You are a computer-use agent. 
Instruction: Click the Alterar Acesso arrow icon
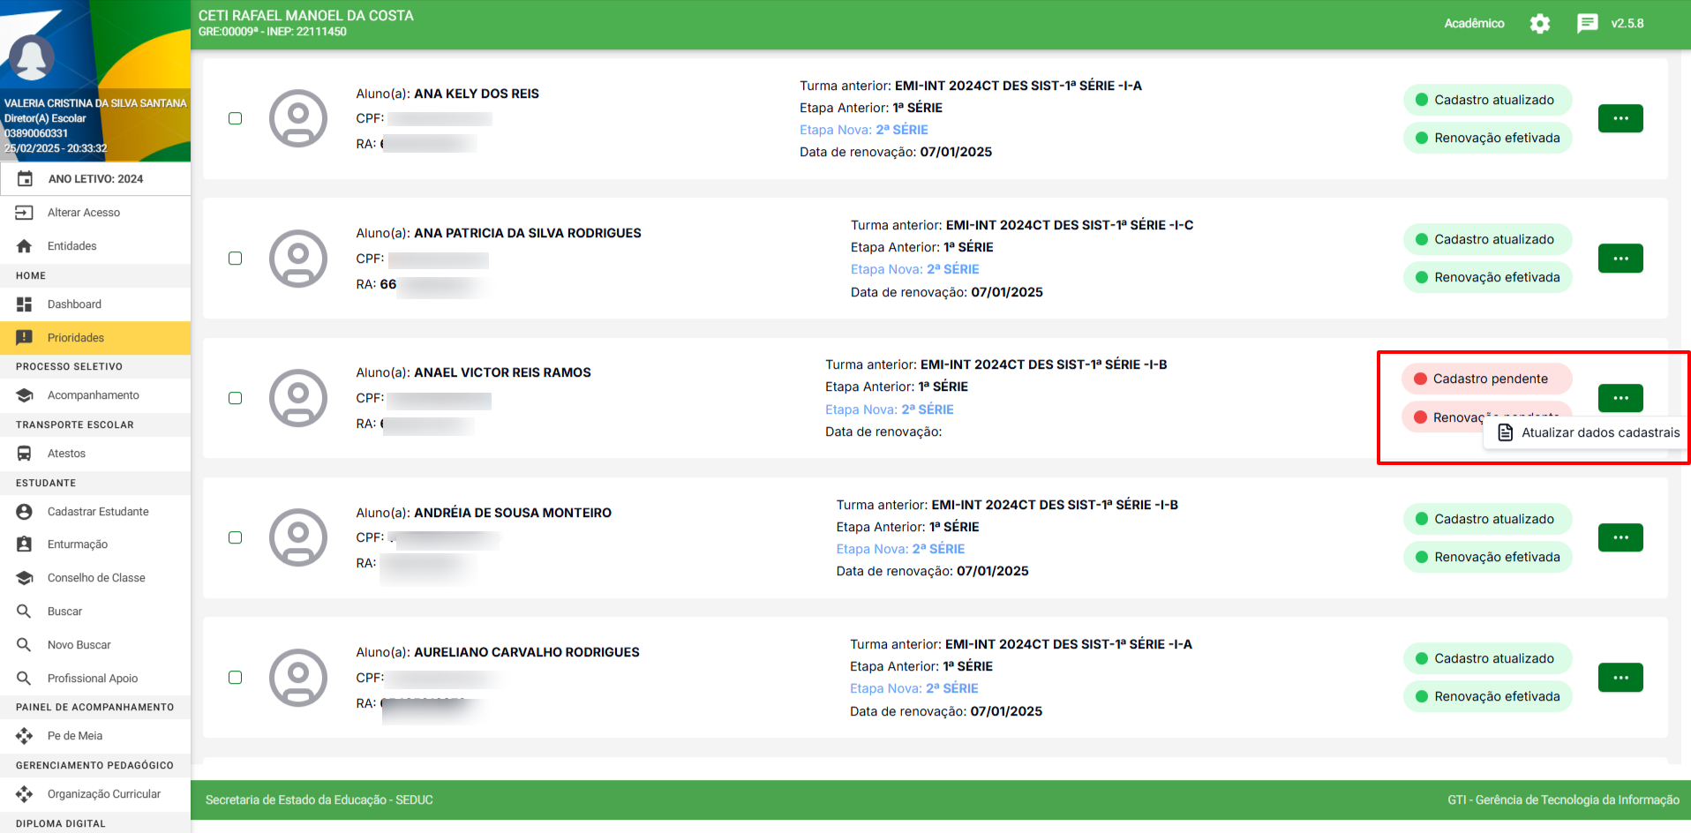24,213
